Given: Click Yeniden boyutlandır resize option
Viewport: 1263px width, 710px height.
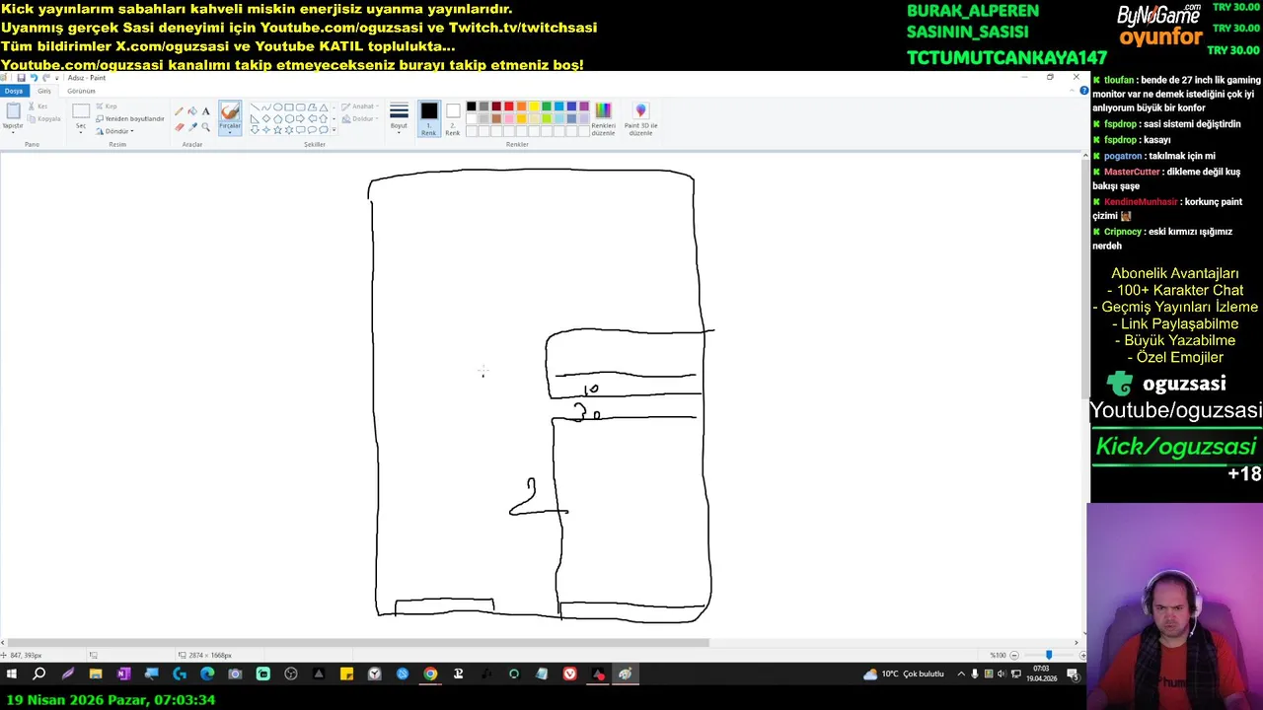Looking at the screenshot, I should tap(130, 118).
